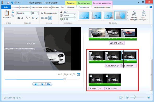
Task: Click the text duration stopwatch icon
Action: pos(61,19)
